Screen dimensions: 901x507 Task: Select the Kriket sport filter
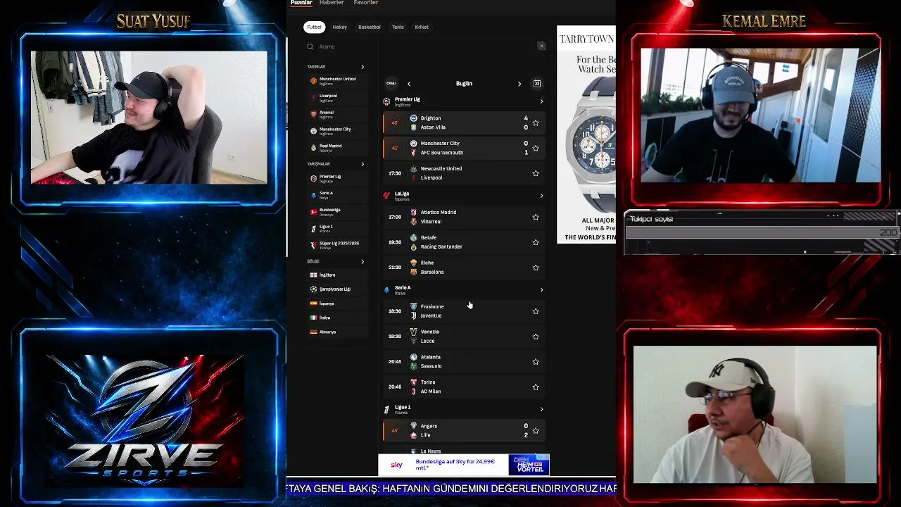click(x=422, y=27)
